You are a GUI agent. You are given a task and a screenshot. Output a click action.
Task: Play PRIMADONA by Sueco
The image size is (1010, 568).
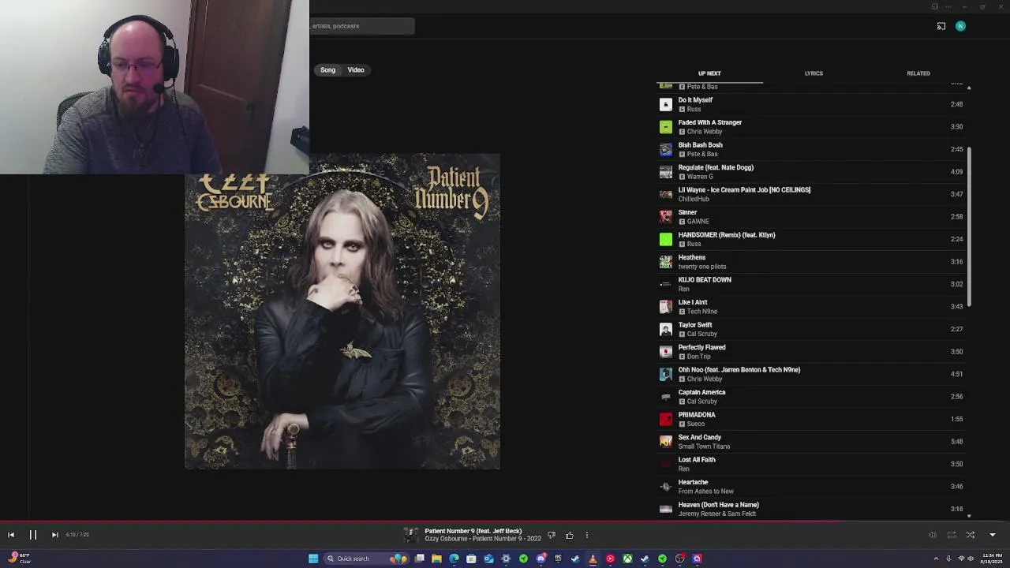click(810, 419)
